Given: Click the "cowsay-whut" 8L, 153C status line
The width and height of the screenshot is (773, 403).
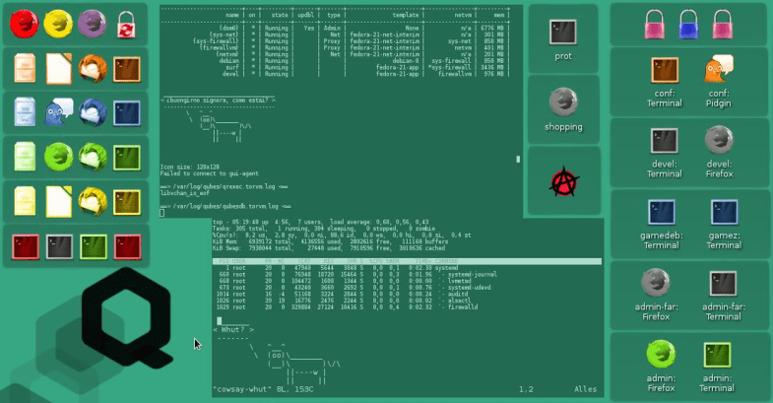Looking at the screenshot, I should [x=263, y=389].
